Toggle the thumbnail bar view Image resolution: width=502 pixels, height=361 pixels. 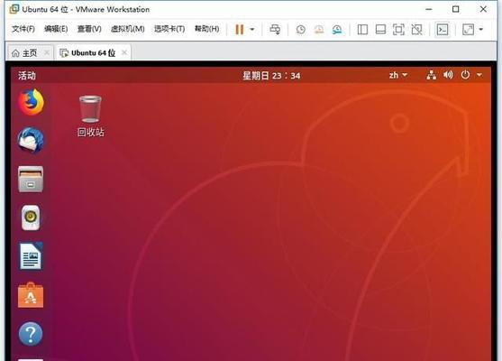[x=380, y=30]
